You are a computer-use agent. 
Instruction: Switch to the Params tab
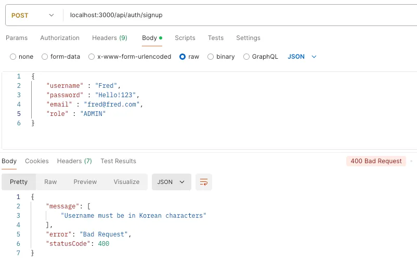[17, 38]
